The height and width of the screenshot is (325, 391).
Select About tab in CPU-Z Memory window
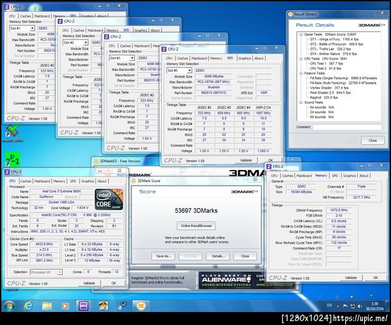coord(364,176)
